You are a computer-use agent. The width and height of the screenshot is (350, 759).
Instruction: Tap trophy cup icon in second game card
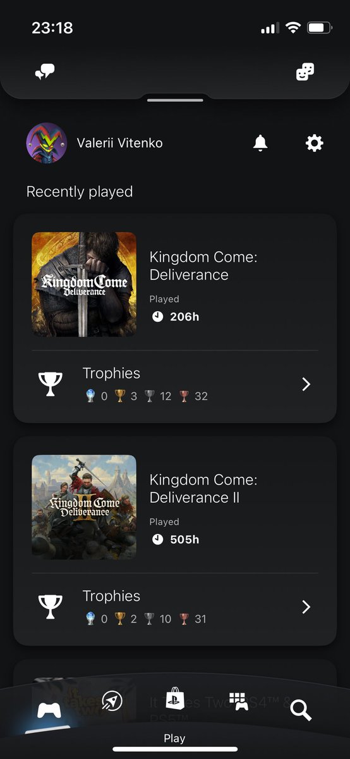tap(51, 607)
